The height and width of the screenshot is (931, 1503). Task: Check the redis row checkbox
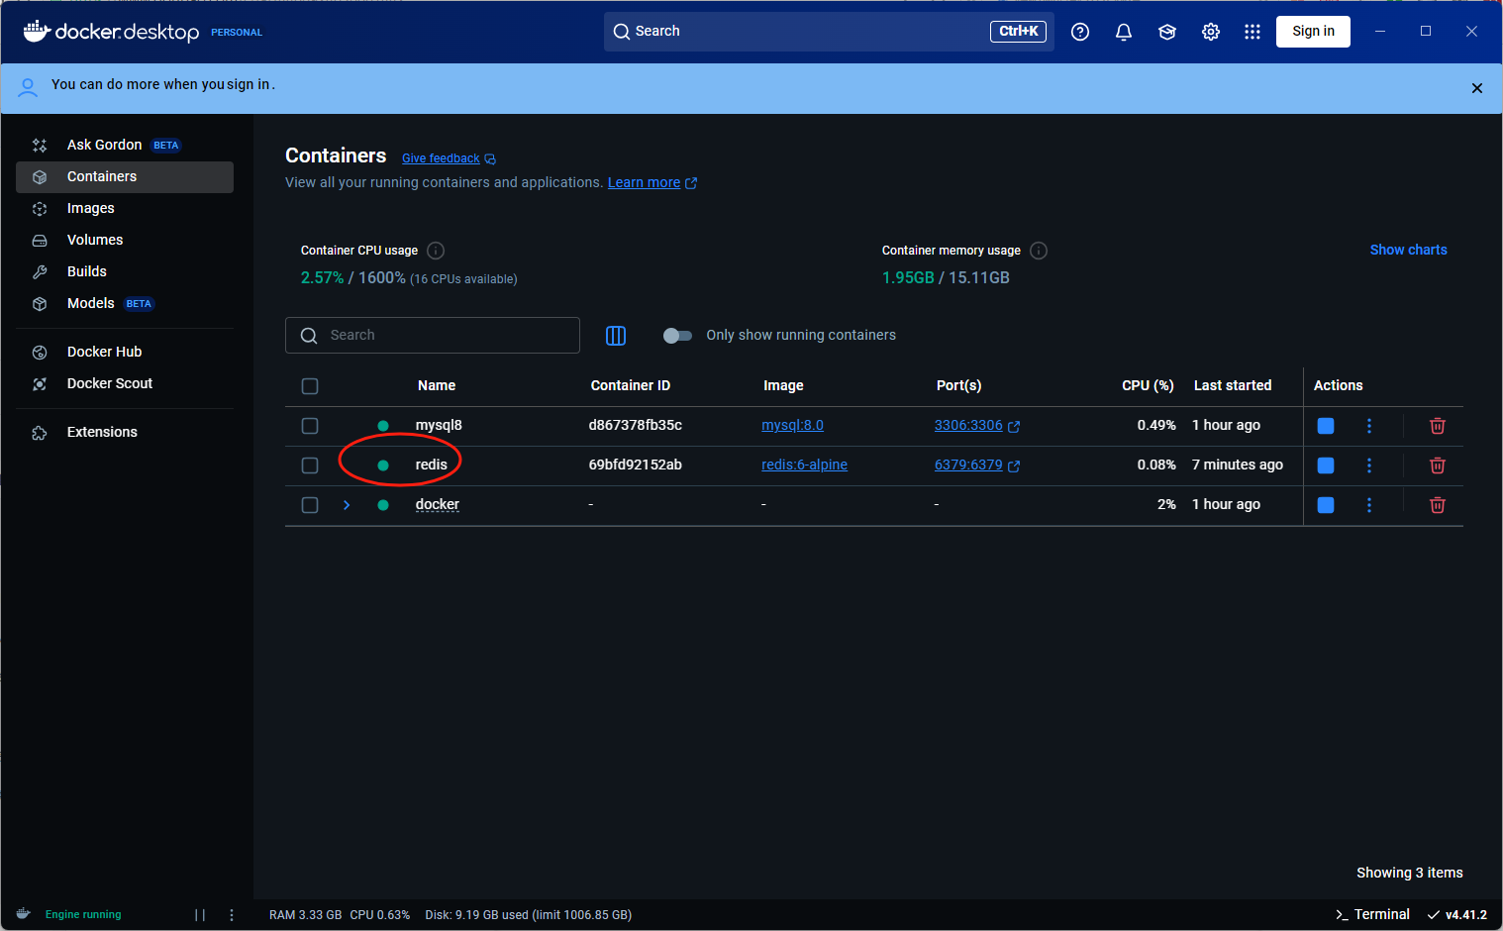pos(310,465)
